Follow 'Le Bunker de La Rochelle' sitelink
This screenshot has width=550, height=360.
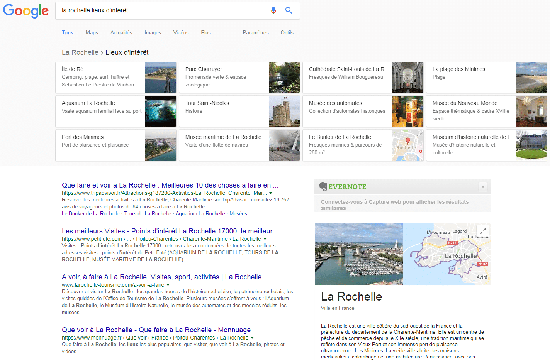pyautogui.click(x=91, y=214)
